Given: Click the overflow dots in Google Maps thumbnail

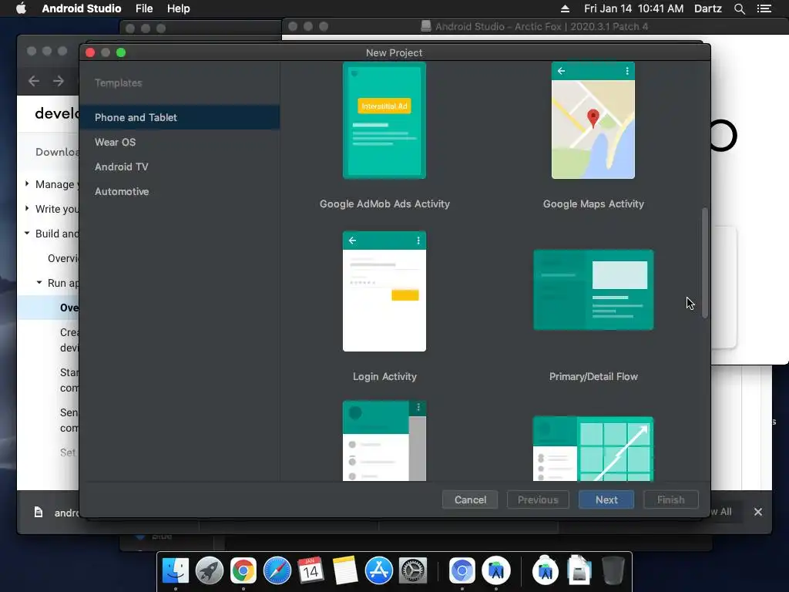Looking at the screenshot, I should (x=627, y=71).
